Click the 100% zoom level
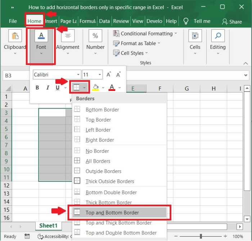The image size is (252, 241). [x=238, y=236]
